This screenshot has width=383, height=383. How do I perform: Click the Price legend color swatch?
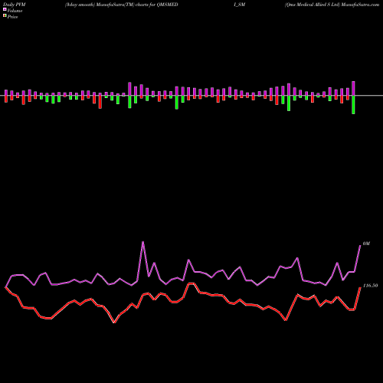5,16
